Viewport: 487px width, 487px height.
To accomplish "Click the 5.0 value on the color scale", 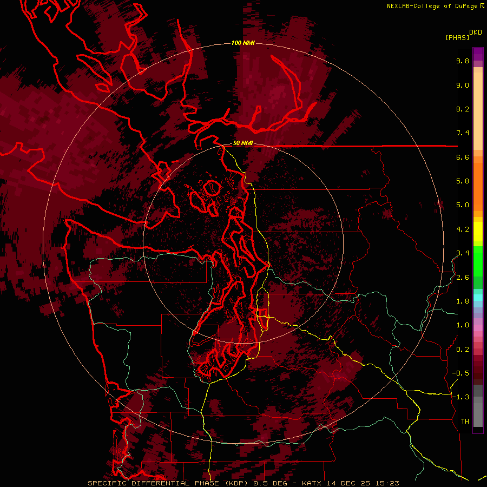I will [x=463, y=205].
